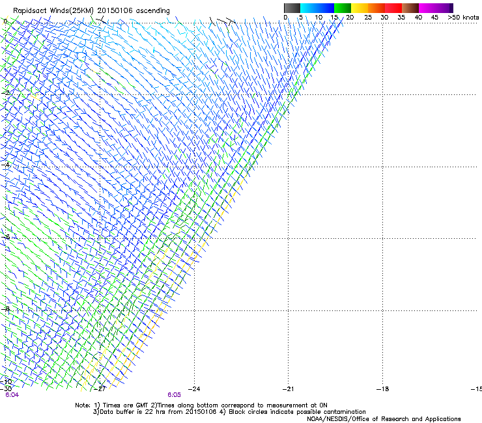Click the legend label '25'

368,18
